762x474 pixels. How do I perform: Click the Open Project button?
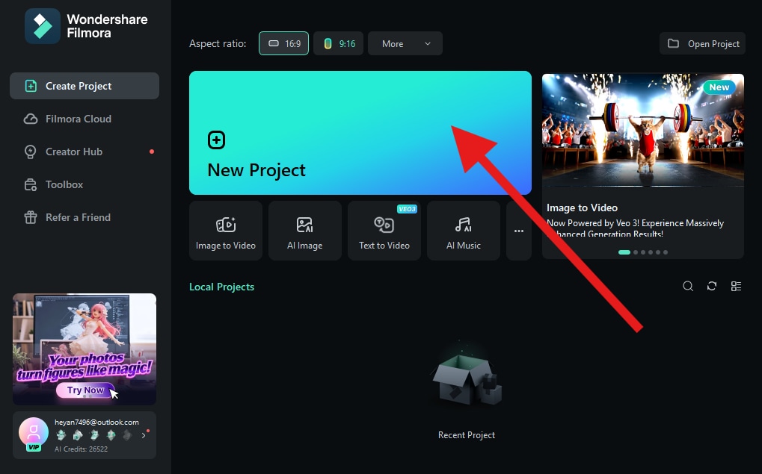click(x=703, y=43)
